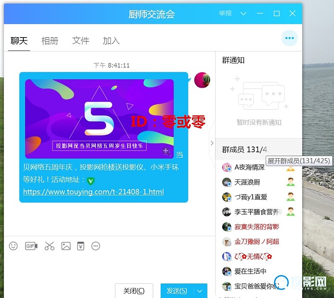
Task: Open the send picture icon
Action: coord(66,246)
